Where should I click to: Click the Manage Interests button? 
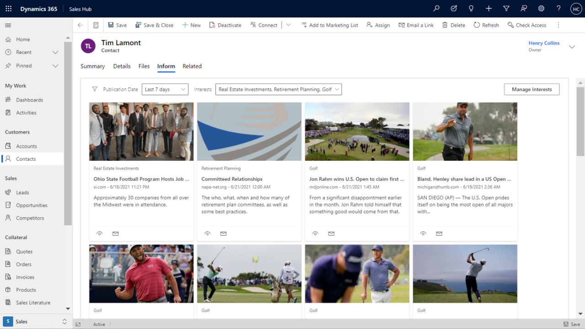[532, 90]
